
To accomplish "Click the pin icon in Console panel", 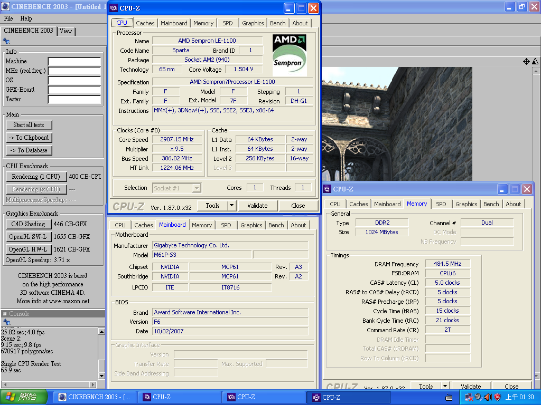I will pos(6,322).
